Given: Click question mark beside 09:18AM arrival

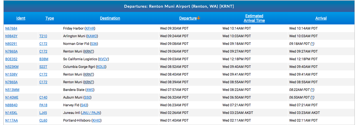Looking at the screenshot, I should 312,44.
